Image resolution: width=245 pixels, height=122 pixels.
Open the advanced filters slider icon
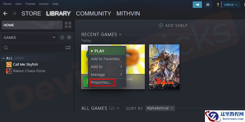tap(68, 48)
